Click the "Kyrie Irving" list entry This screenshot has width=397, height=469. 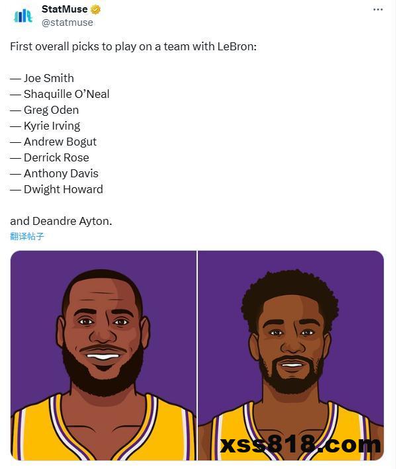point(45,126)
